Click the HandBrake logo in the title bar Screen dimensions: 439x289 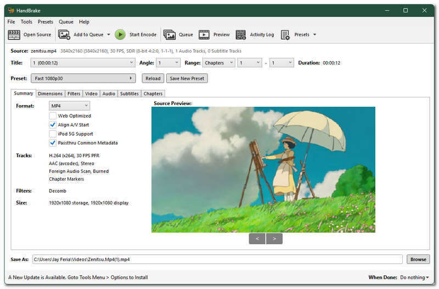click(11, 10)
